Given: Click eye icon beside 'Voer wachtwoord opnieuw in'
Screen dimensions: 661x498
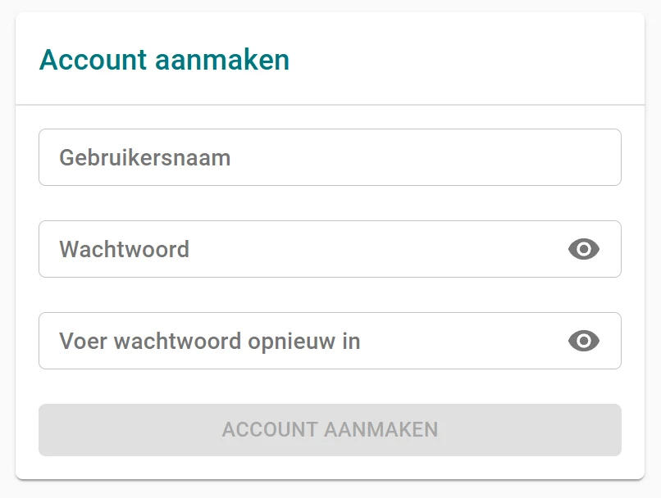Looking at the screenshot, I should [x=584, y=341].
